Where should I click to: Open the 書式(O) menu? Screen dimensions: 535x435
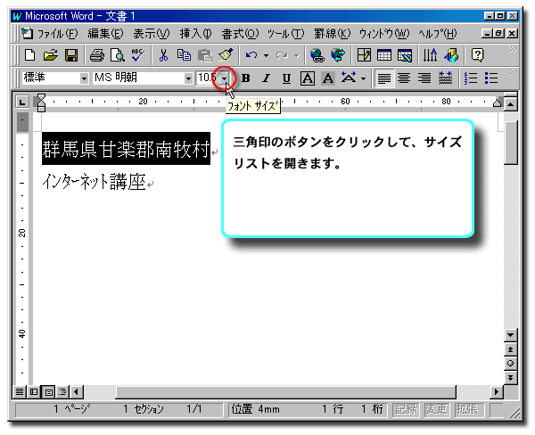(240, 34)
